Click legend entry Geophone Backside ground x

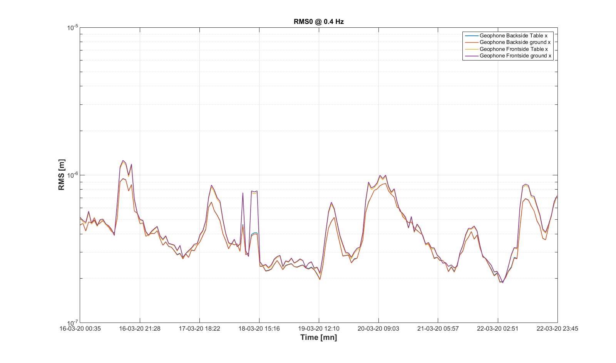click(x=515, y=42)
